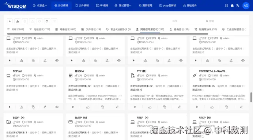
Task: Export the PROFINET-L2-NewFS card
Action: [x=212, y=107]
